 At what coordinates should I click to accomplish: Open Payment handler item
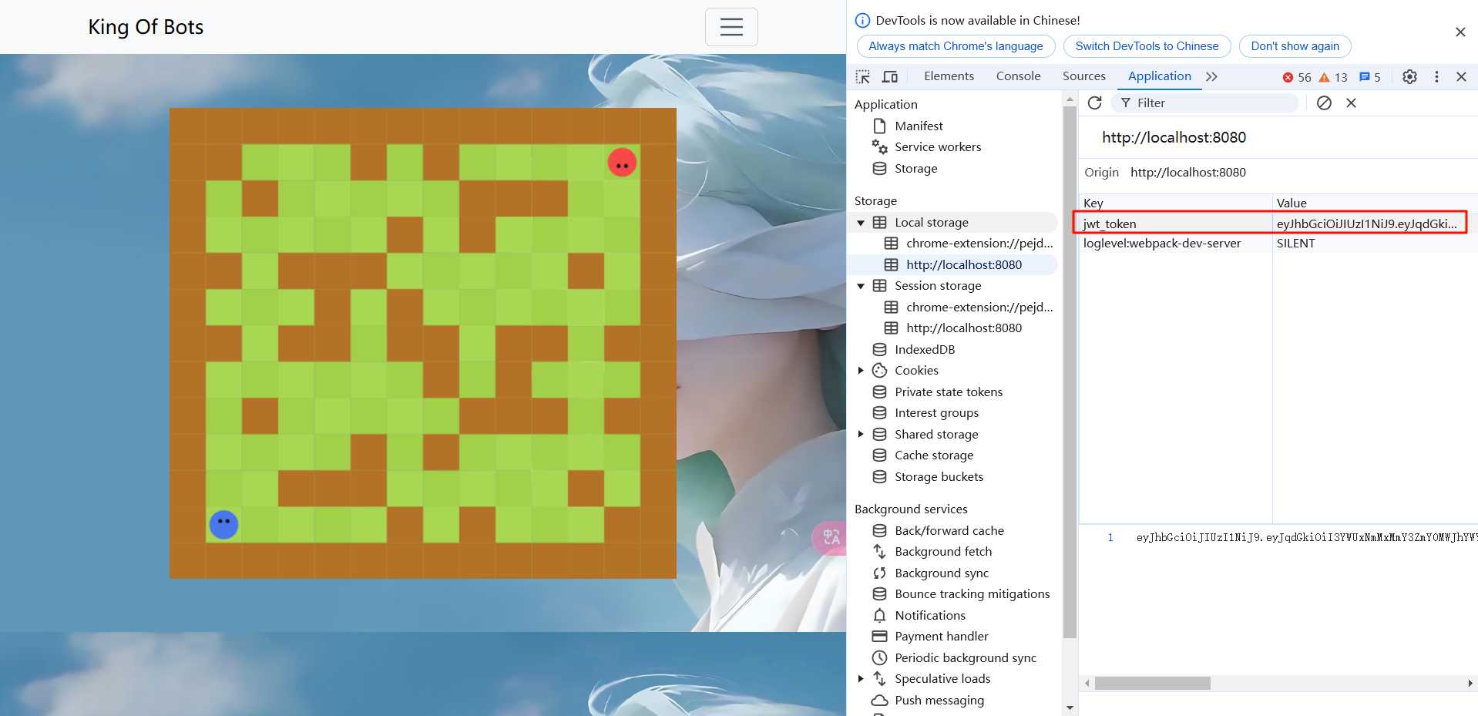[941, 636]
